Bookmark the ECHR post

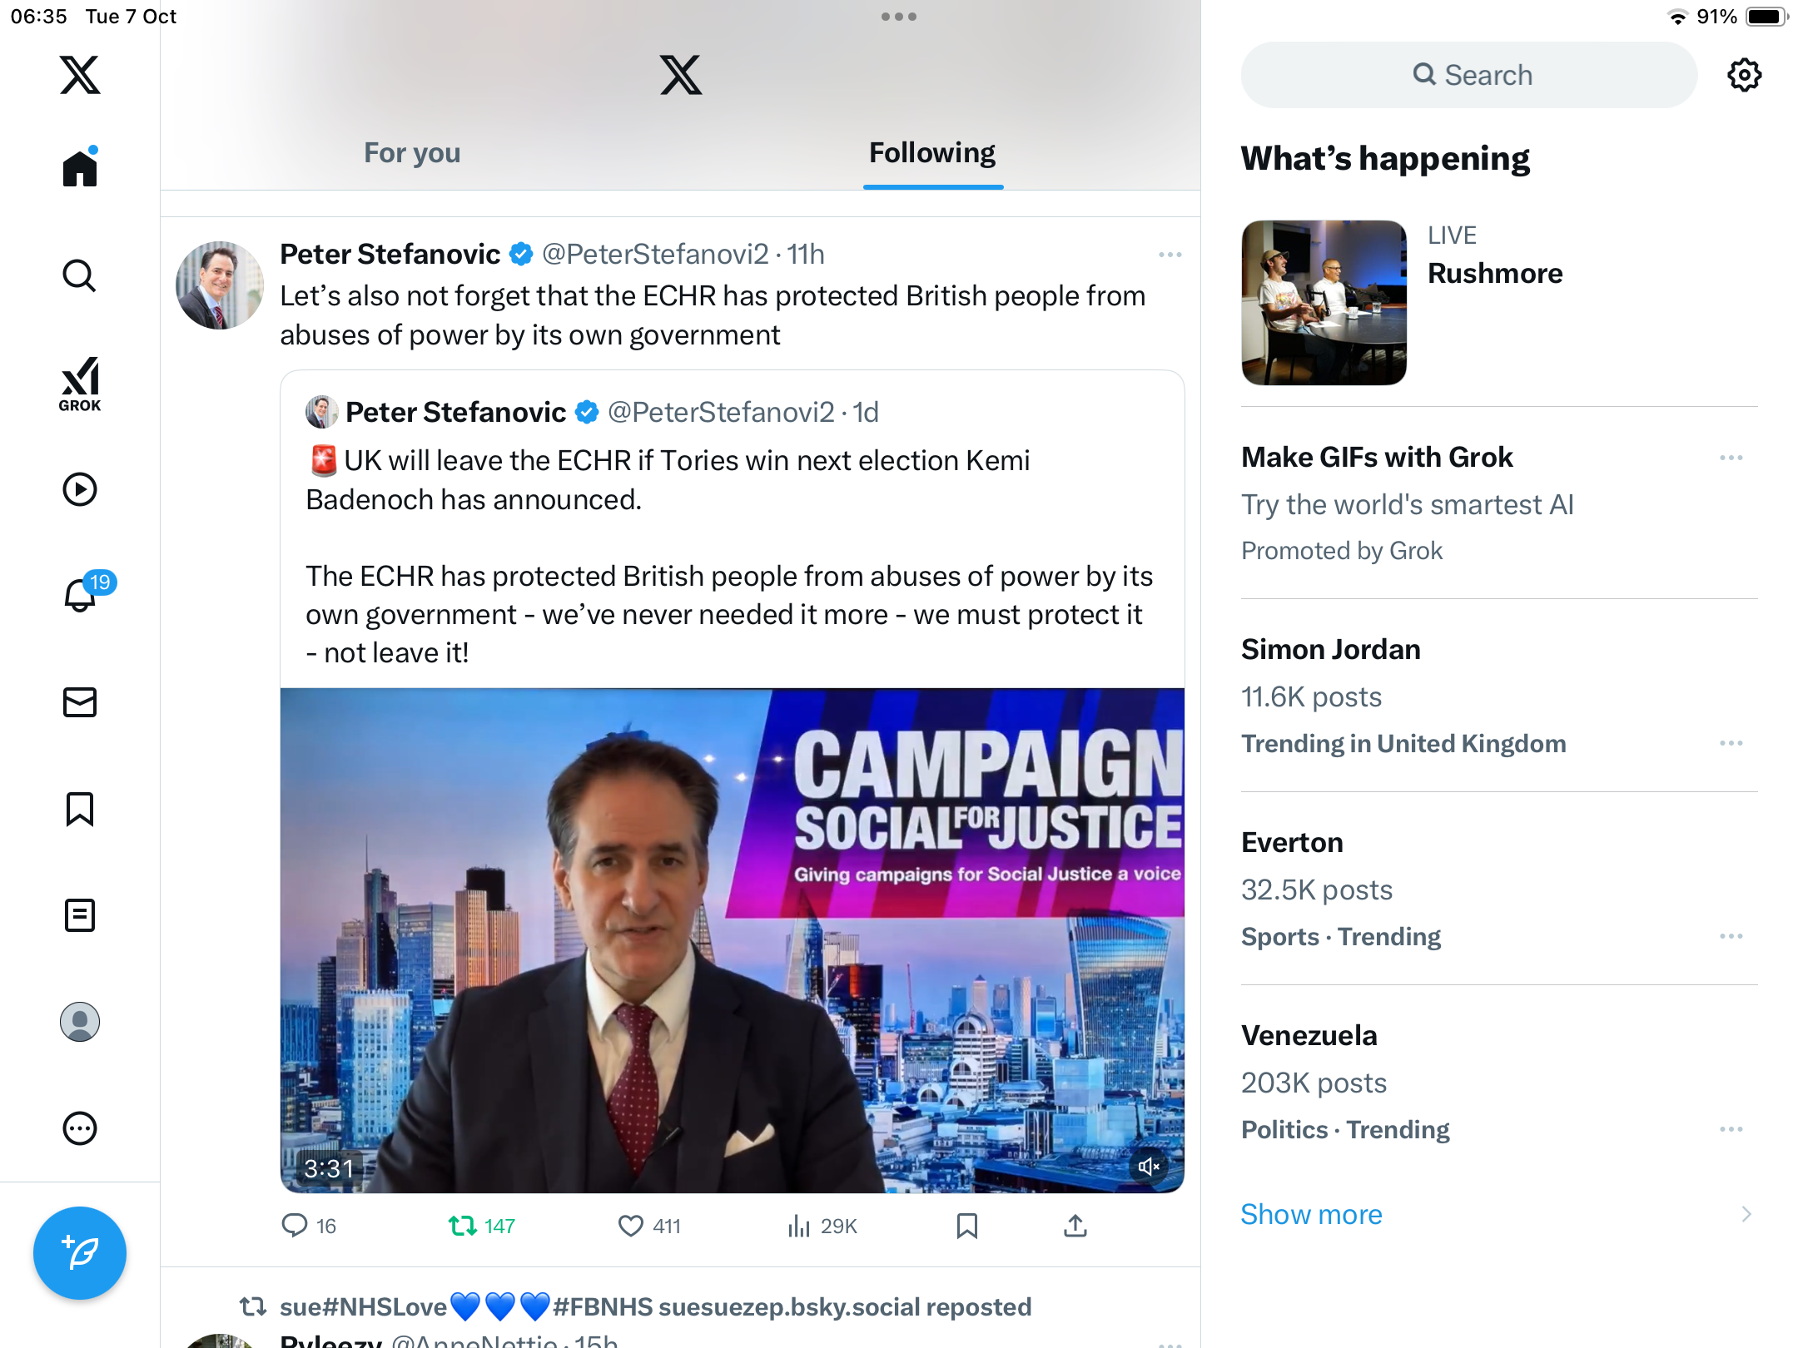[x=967, y=1226]
